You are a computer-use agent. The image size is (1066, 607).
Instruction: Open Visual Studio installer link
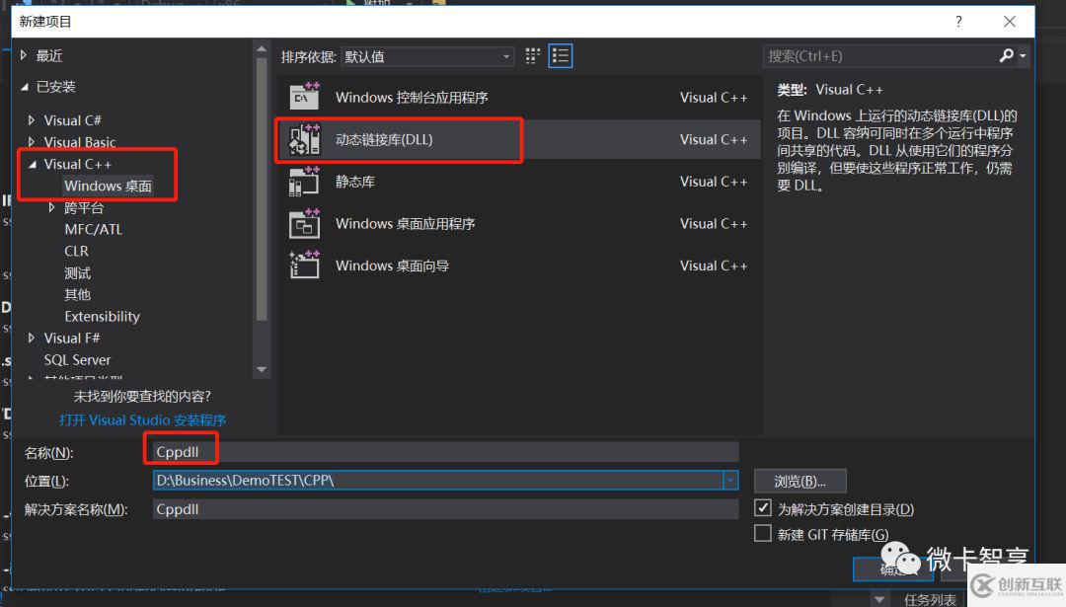(x=143, y=420)
